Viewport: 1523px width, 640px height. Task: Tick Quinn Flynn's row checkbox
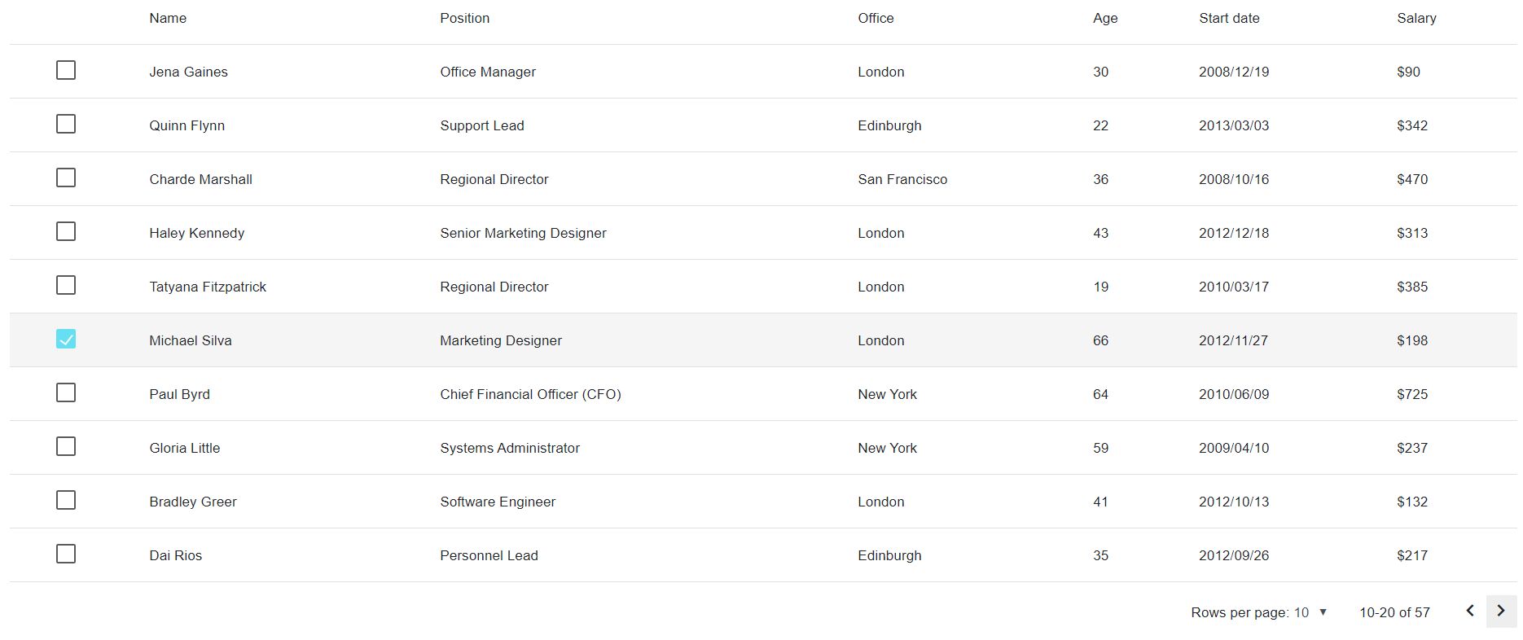pos(66,125)
